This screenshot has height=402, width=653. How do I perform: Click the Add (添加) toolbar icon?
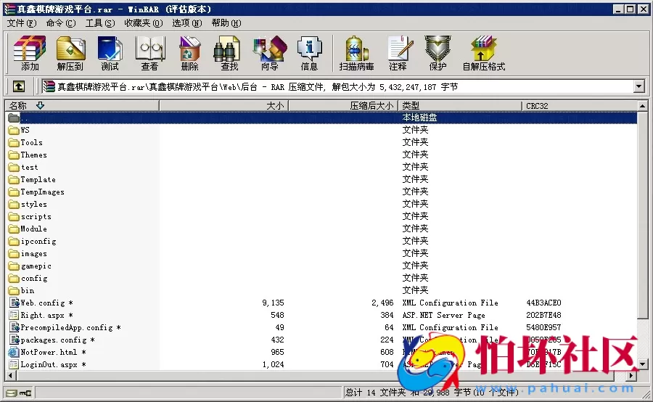point(30,53)
